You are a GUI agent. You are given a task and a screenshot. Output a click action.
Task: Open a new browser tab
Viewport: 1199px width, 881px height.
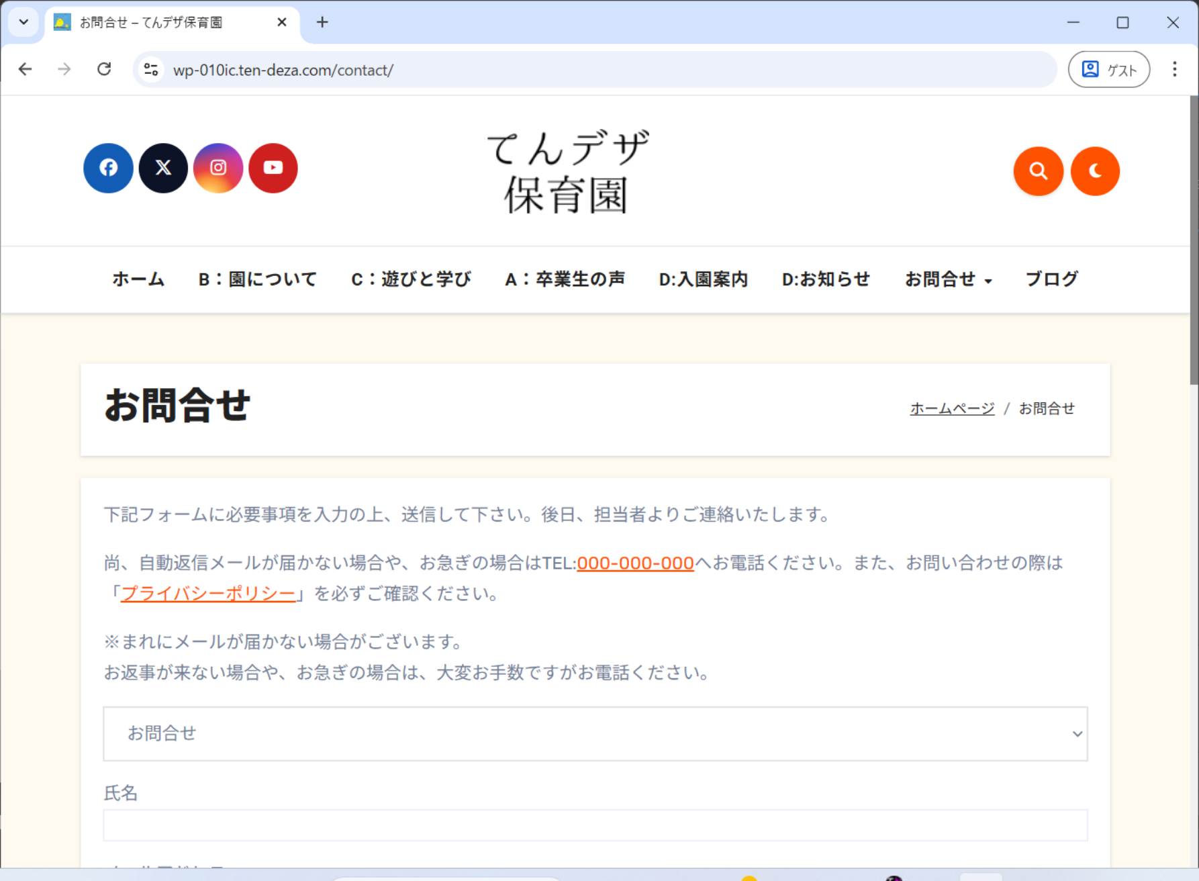click(x=322, y=22)
